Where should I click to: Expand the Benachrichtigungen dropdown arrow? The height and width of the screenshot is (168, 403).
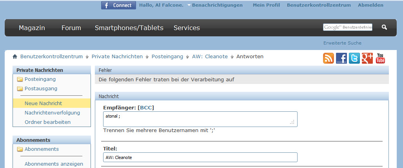[189, 5]
